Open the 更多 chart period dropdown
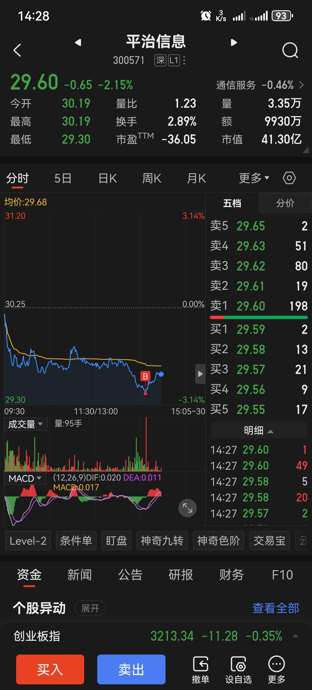 coord(254,178)
